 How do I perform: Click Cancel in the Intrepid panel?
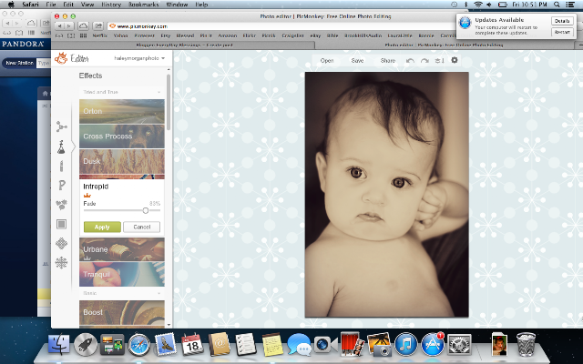point(142,227)
